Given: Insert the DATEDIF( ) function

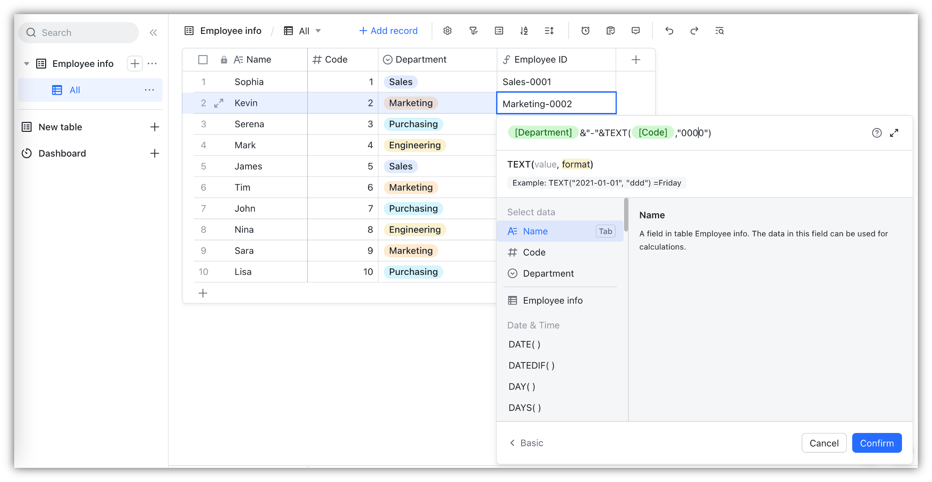Looking at the screenshot, I should click(531, 366).
